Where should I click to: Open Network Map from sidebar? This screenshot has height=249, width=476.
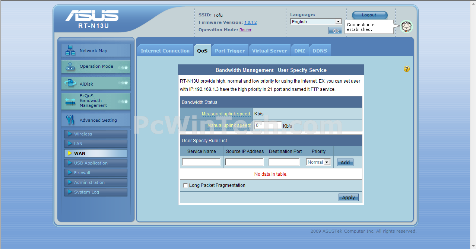96,51
